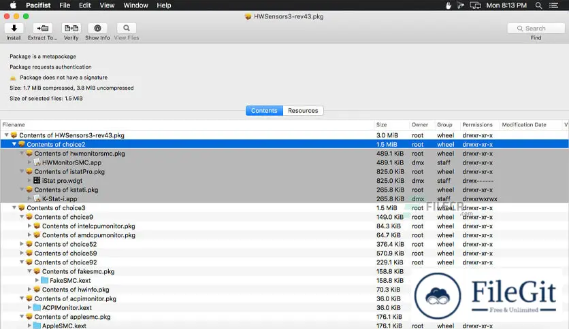The height and width of the screenshot is (329, 569).
Task: Open the Pacifist application menu
Action: [38, 5]
